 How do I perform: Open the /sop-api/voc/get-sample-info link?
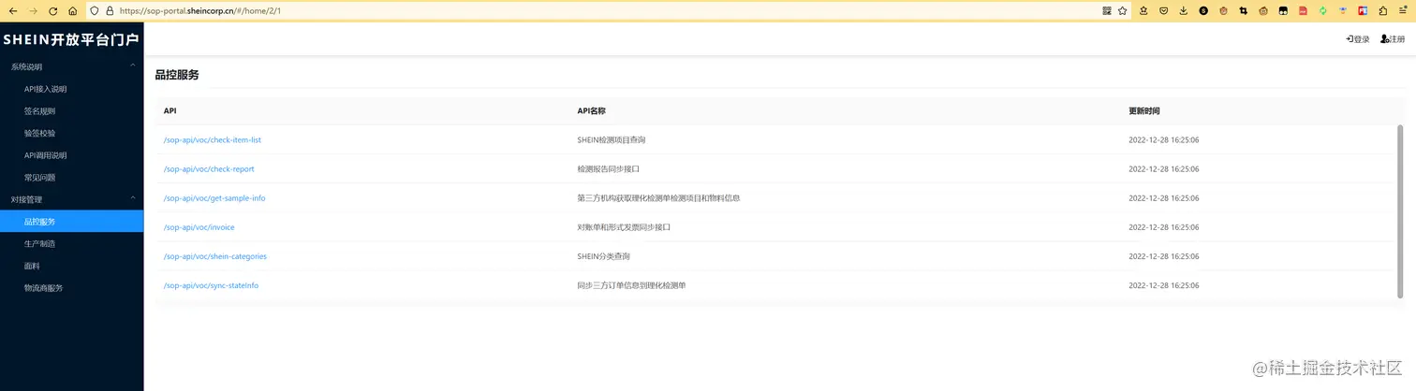point(214,198)
